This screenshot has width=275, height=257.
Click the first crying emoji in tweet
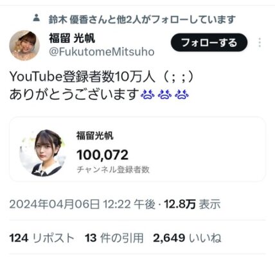pos(148,94)
